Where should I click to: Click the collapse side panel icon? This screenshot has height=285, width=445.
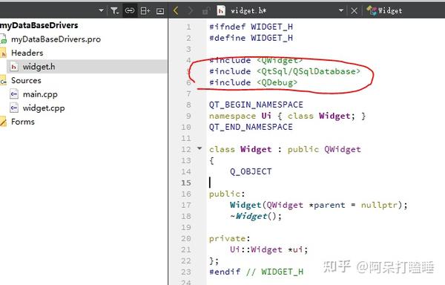[x=160, y=11]
